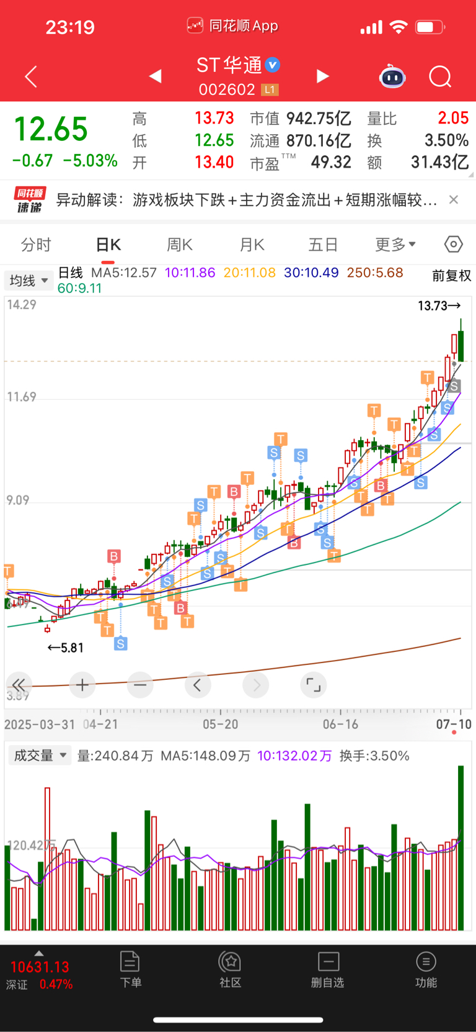This screenshot has height=1032, width=476.
Task: Tap the MA 250:5.68 legend
Action: pyautogui.click(x=375, y=273)
